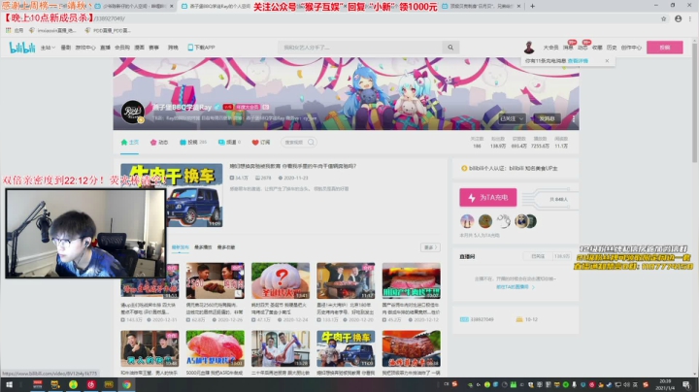Image resolution: width=699 pixels, height=392 pixels.
Task: Select the 频道 channel tab
Action: tap(229, 143)
